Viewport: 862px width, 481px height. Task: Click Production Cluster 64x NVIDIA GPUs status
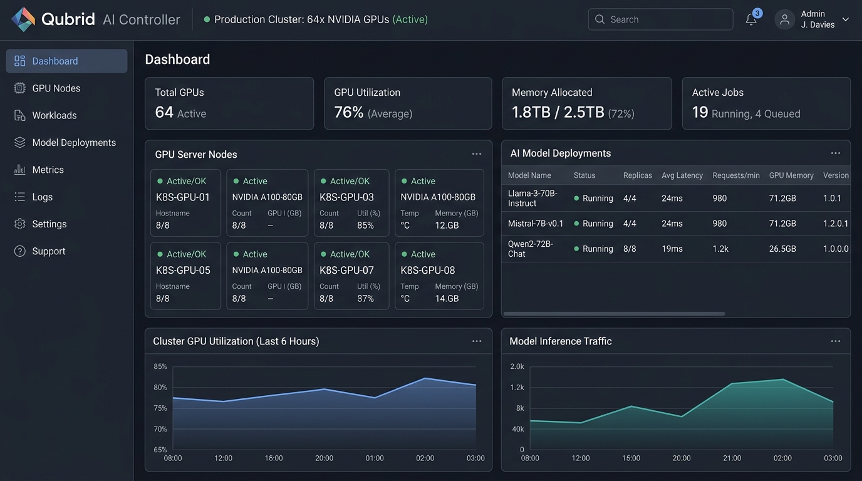tap(316, 19)
